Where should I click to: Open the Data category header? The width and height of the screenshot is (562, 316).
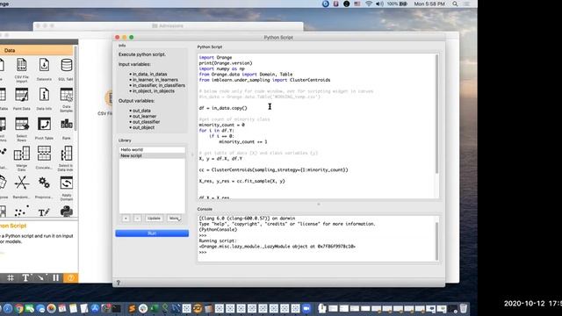pyautogui.click(x=37, y=50)
